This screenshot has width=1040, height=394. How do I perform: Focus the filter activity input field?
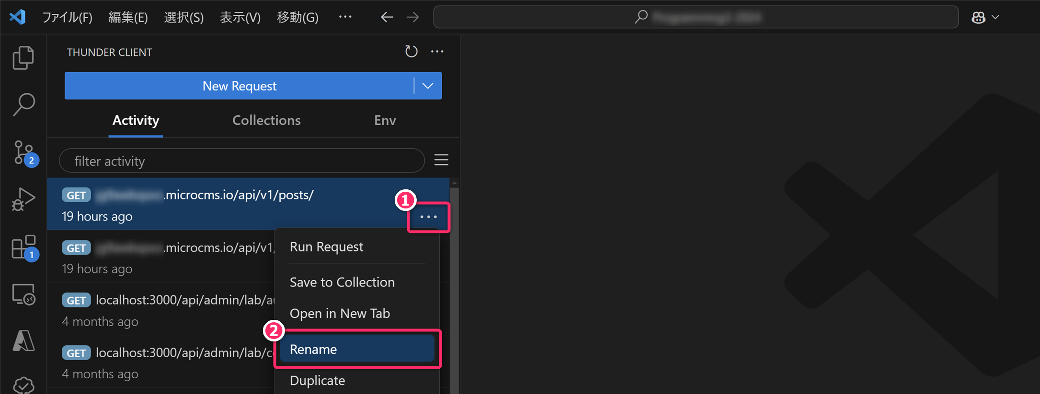pyautogui.click(x=242, y=161)
